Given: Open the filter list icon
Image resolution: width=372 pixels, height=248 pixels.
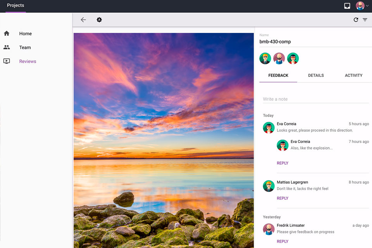Looking at the screenshot, I should (x=365, y=20).
